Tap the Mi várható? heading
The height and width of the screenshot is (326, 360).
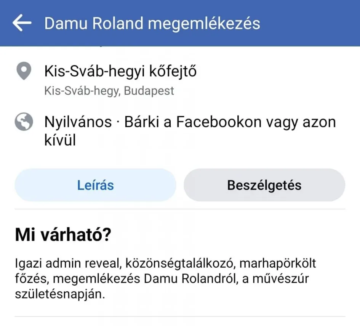click(x=63, y=235)
